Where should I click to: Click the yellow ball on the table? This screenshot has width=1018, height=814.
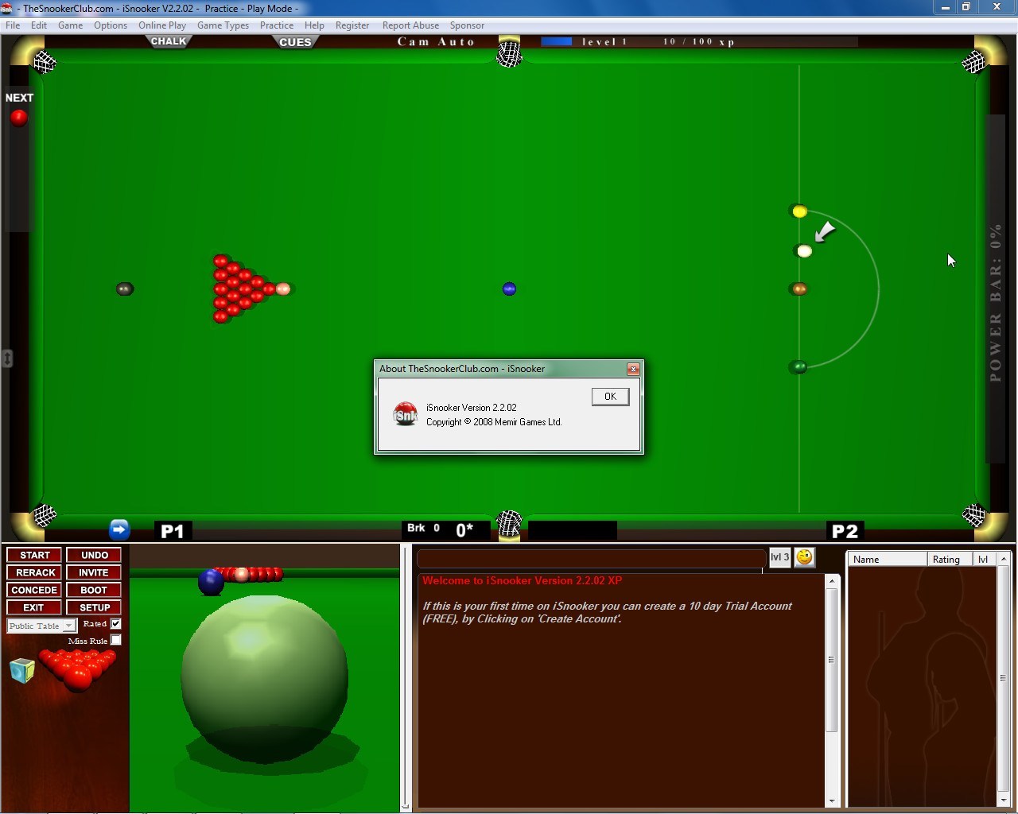800,211
